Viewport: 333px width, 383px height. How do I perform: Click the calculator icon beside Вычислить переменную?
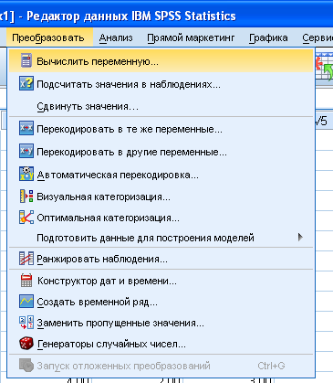(26, 60)
